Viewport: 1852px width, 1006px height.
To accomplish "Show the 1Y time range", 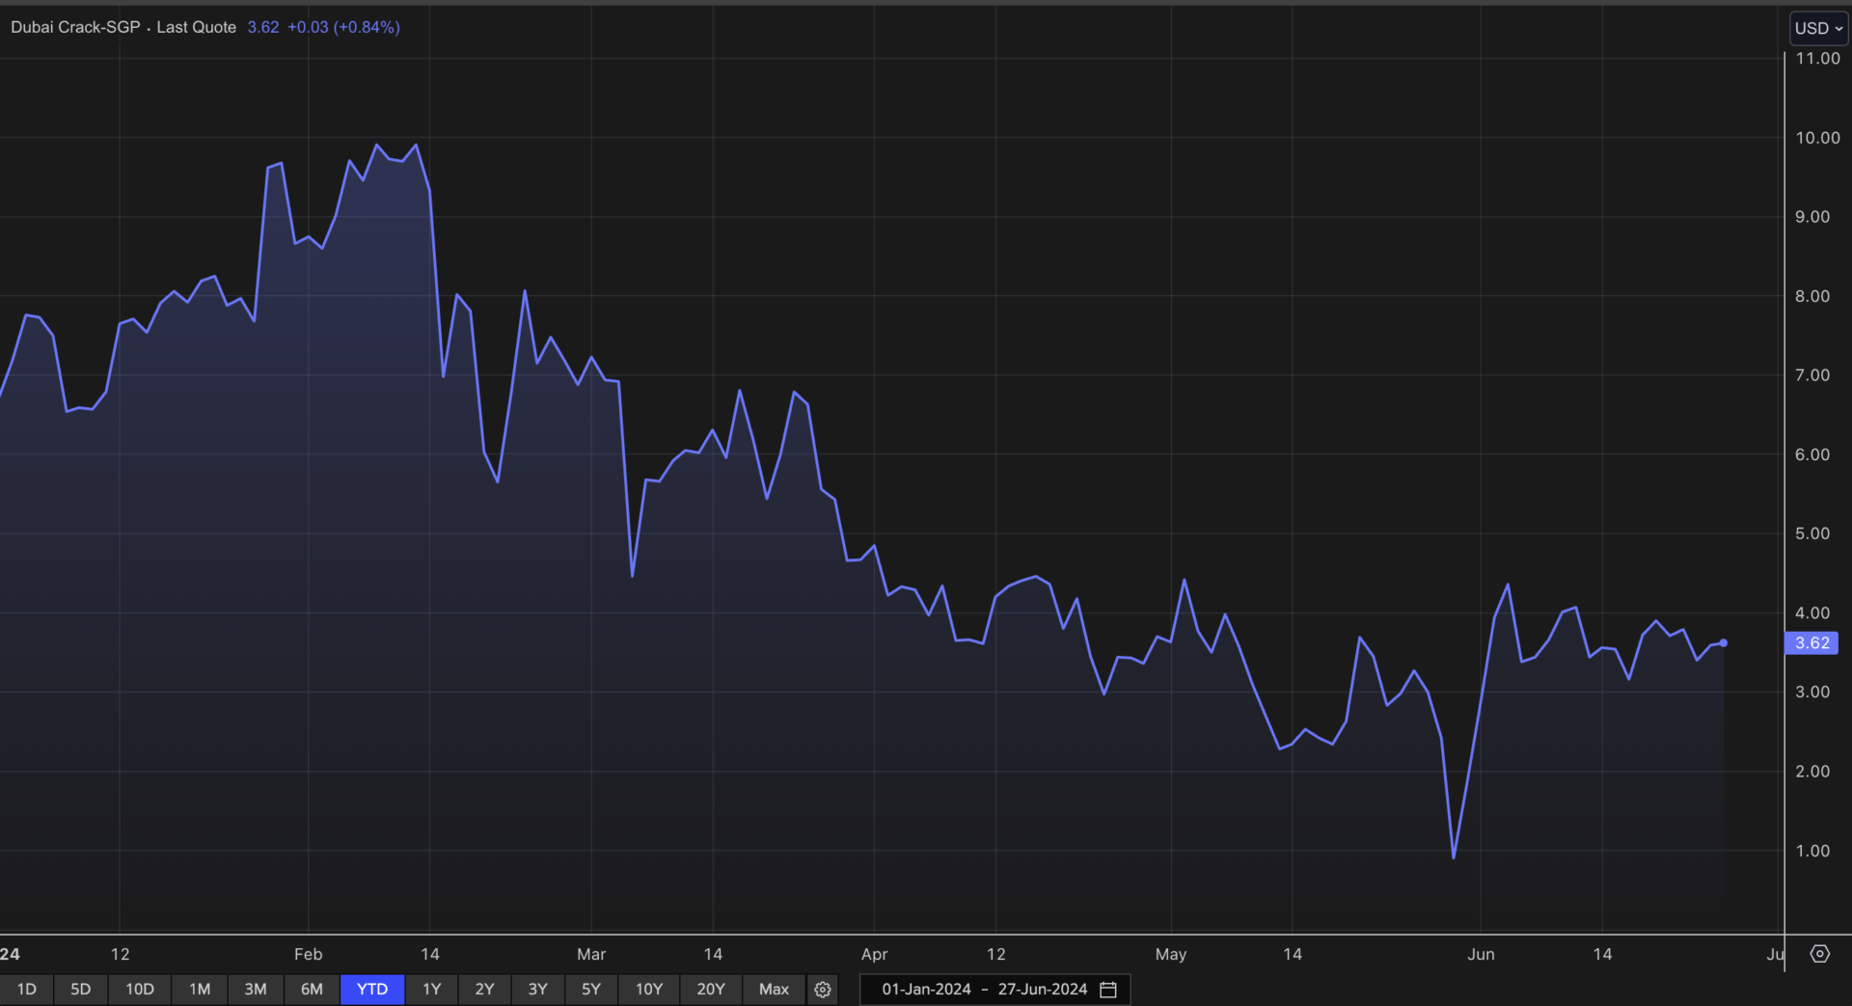I will (431, 990).
